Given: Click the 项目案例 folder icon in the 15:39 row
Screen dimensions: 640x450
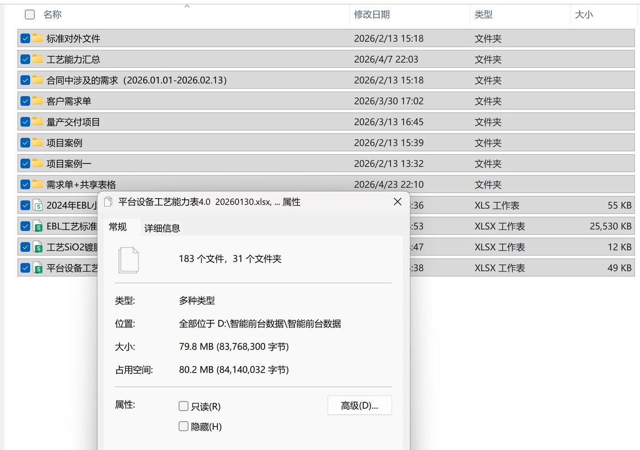Looking at the screenshot, I should [38, 143].
